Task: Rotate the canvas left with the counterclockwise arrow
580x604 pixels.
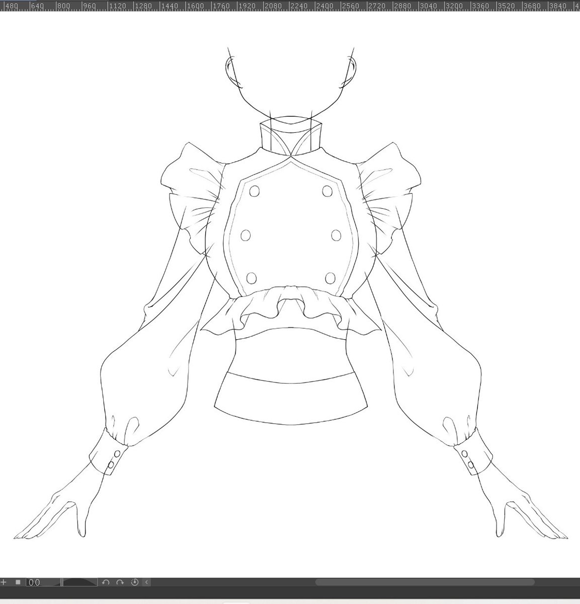Action: pos(106,582)
